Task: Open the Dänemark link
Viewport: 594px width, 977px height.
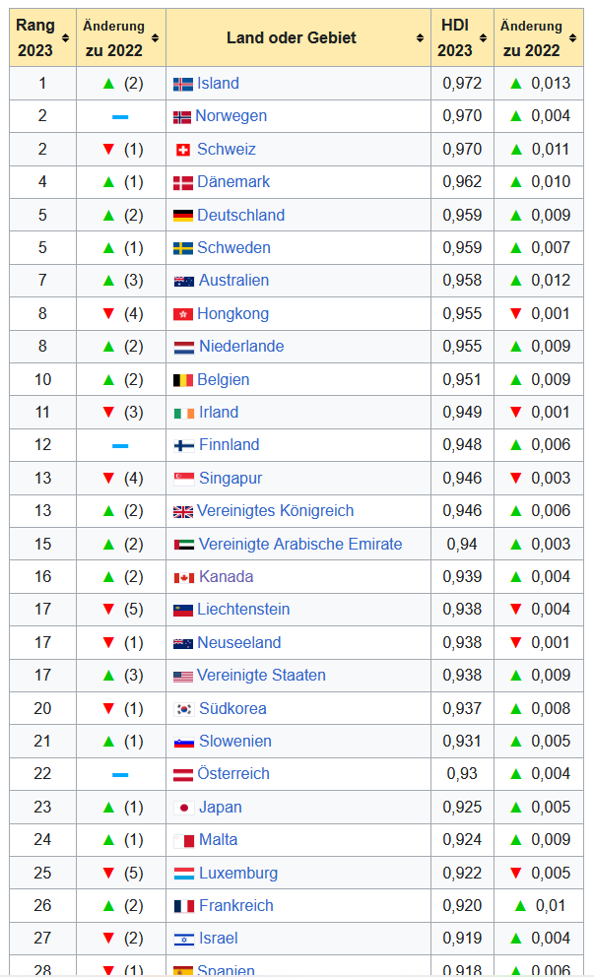Action: pos(233,182)
